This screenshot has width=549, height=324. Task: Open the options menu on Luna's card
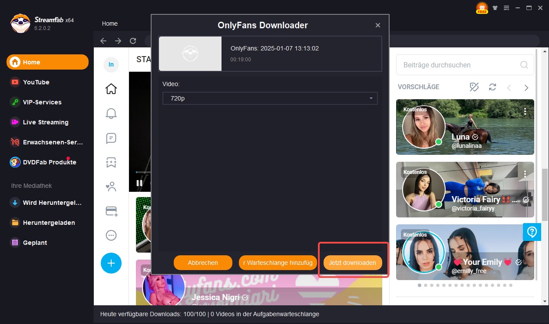pyautogui.click(x=525, y=111)
